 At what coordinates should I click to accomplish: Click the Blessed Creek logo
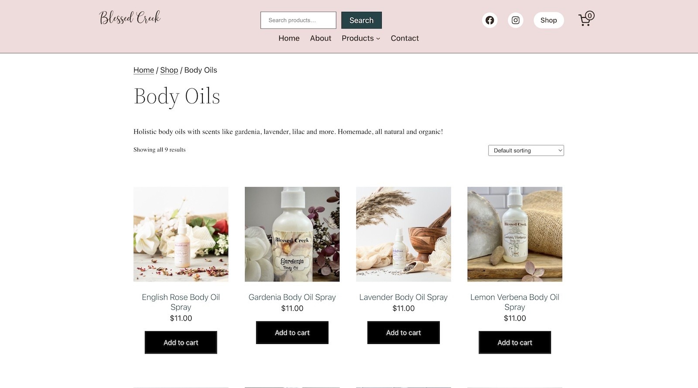coord(130,18)
